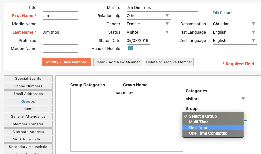This screenshot has width=261, height=154.
Task: Select One Time Contacted group option
Action: [213, 133]
